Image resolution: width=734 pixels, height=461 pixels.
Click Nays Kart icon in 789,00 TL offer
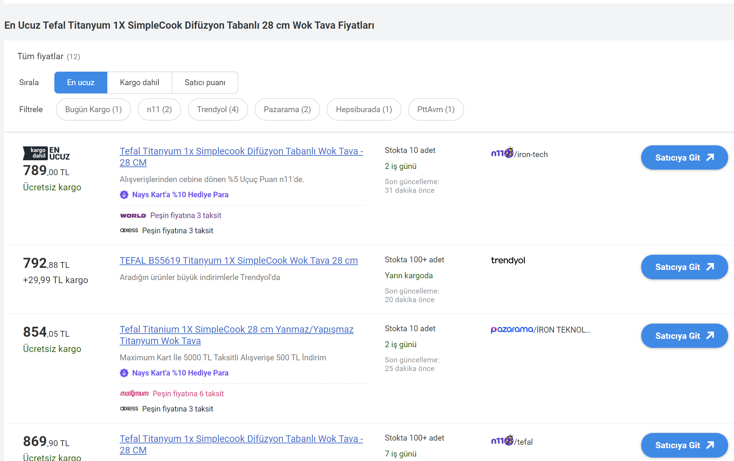(124, 195)
